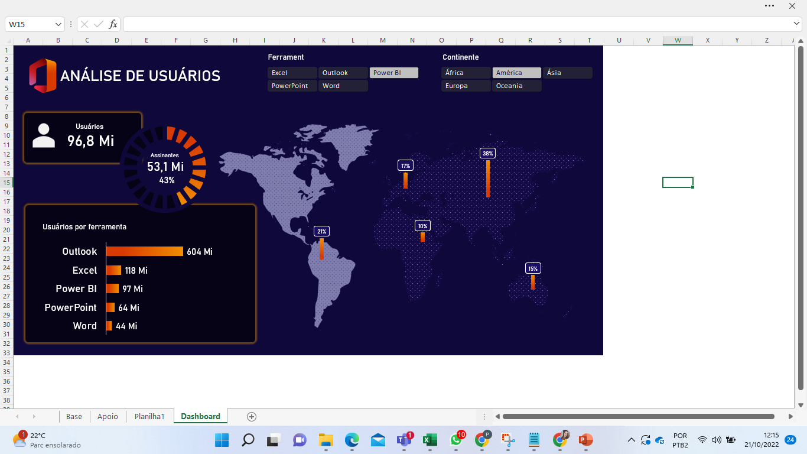The image size is (807, 454).
Task: Click the horizontal scrollbar at the bottom
Action: click(x=638, y=417)
